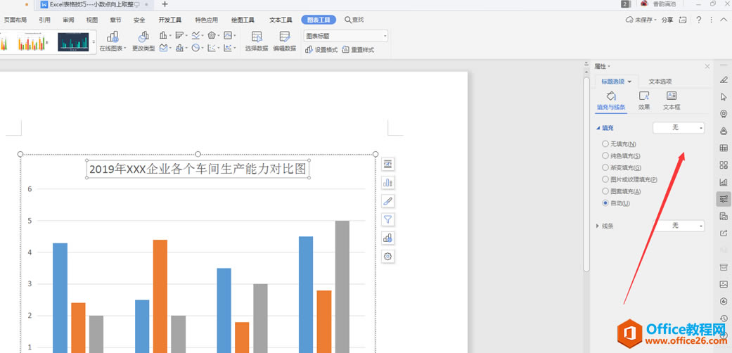This screenshot has width=732, height=353.
Task: Click the tallest gray bar in chart
Action: point(342,287)
